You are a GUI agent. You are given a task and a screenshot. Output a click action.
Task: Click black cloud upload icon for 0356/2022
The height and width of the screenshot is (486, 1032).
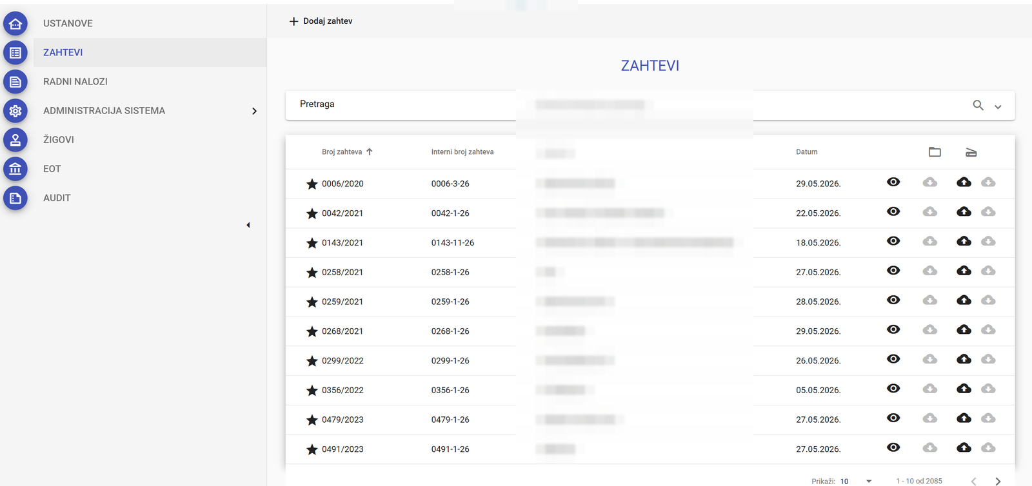tap(964, 389)
